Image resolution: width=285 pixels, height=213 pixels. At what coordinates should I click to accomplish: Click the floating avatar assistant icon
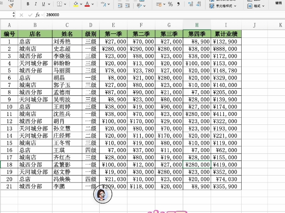pyautogui.click(x=103, y=194)
